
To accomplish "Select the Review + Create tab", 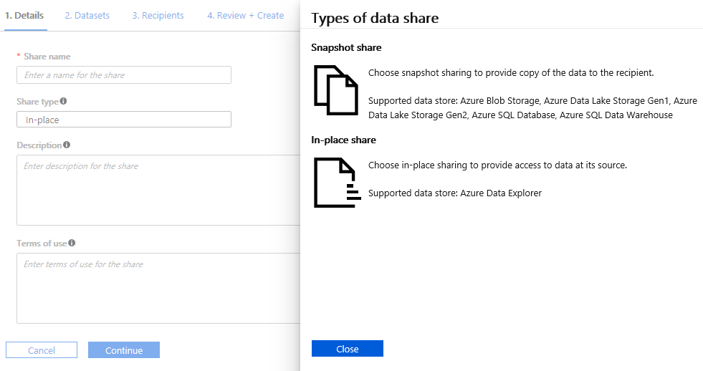I will pyautogui.click(x=245, y=15).
